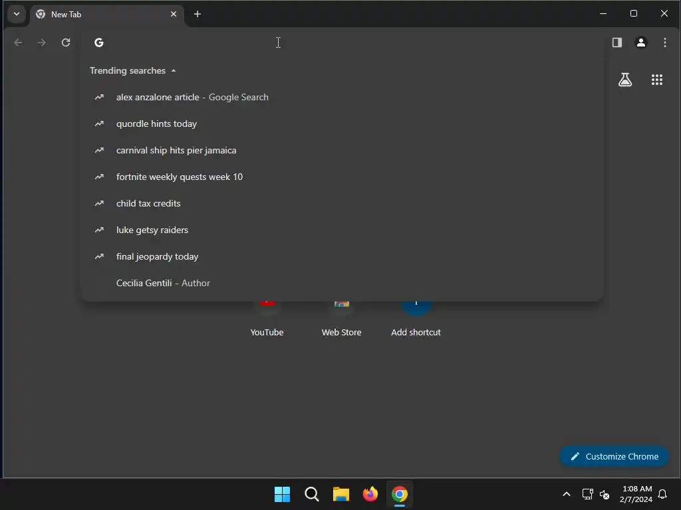
Task: Open Chrome's three-dot menu
Action: [x=664, y=42]
